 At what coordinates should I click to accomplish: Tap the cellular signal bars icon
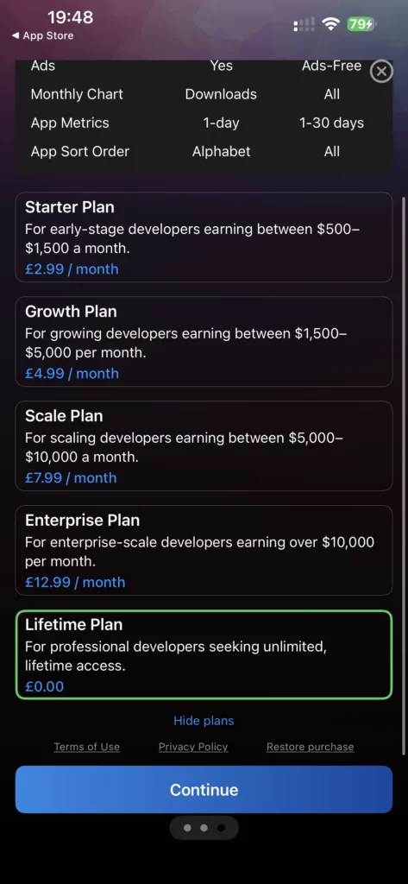pos(304,24)
